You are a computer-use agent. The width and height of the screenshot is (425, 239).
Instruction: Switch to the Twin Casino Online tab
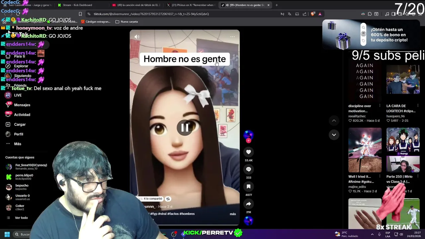(x=28, y=5)
